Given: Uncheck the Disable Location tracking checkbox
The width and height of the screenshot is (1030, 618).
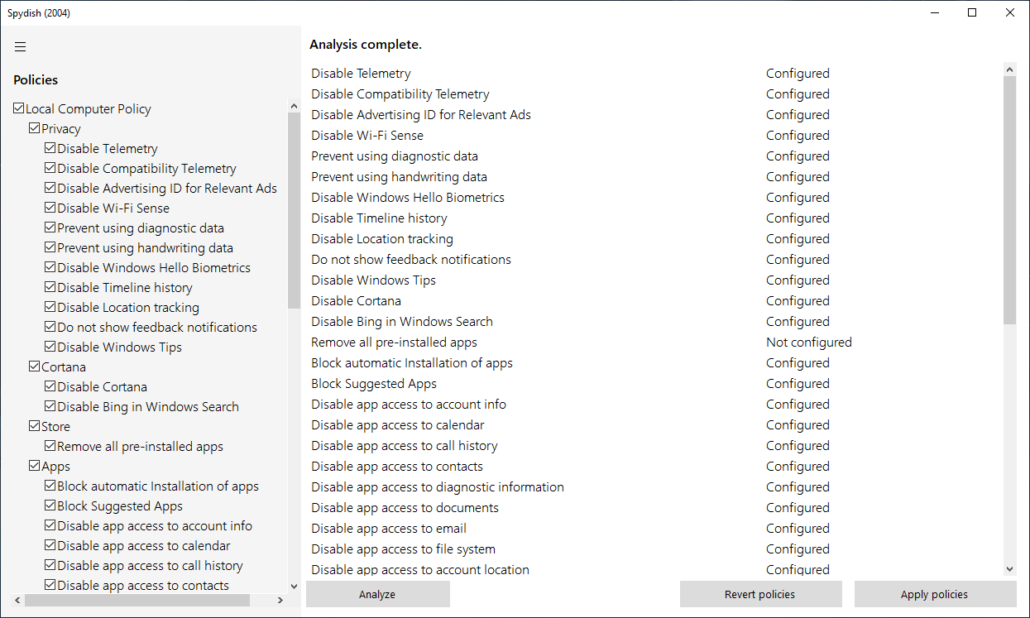Looking at the screenshot, I should click(50, 307).
